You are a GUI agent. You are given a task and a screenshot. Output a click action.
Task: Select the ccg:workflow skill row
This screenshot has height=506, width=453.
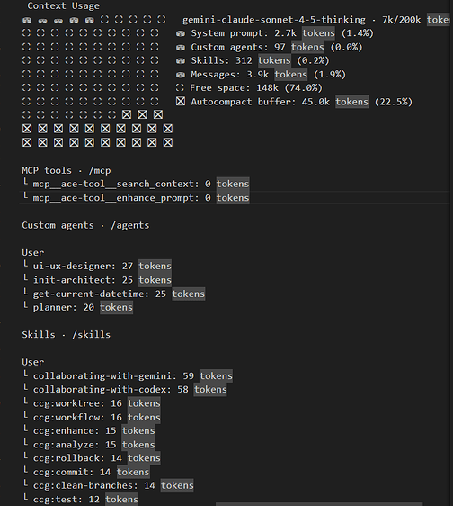coord(91,417)
